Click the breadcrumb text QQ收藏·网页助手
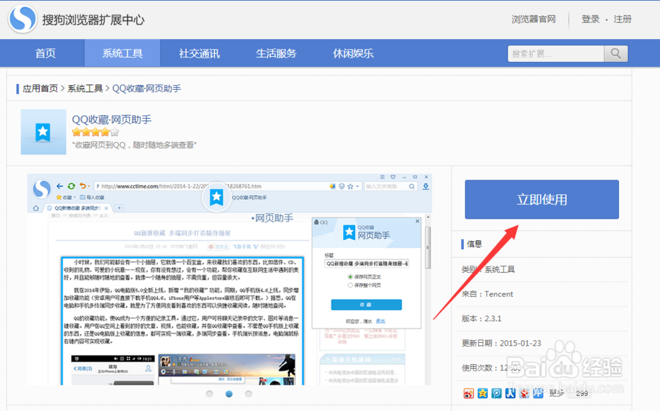The width and height of the screenshot is (660, 411). (x=147, y=89)
